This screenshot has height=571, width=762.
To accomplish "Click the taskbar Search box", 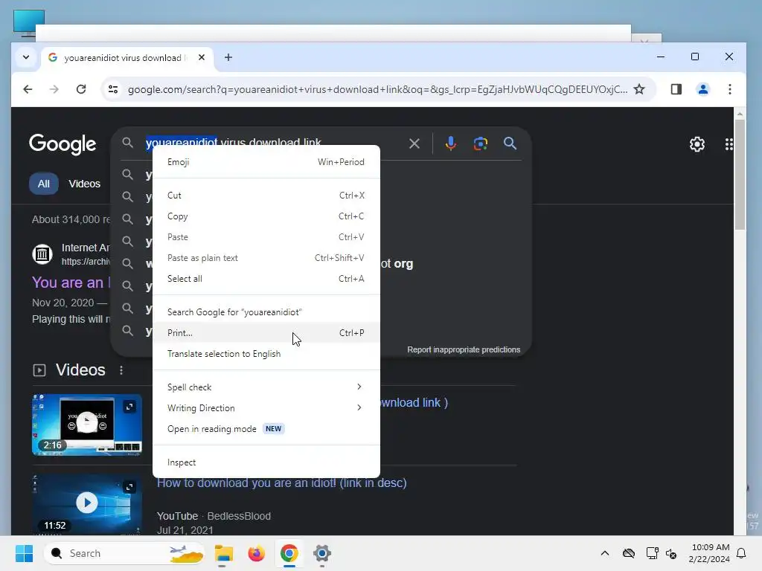I will point(124,553).
